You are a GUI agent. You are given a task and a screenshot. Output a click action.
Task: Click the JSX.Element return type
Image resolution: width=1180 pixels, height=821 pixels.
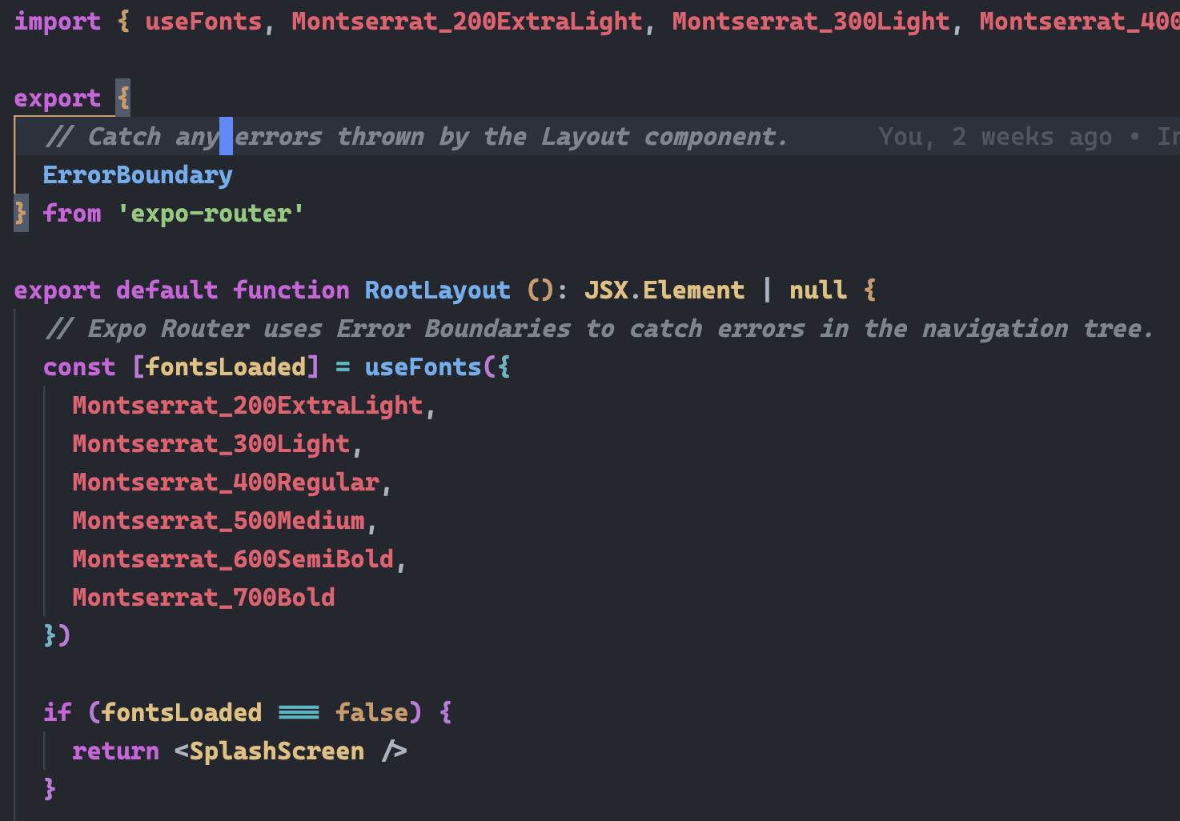(664, 290)
